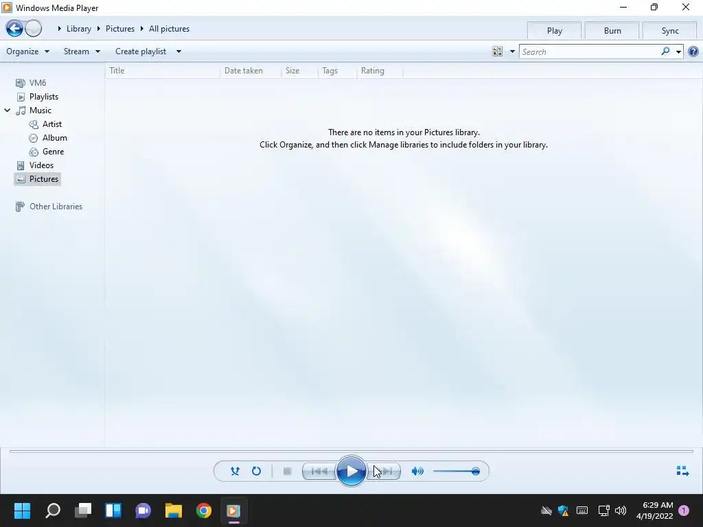Open the arrow before Pictures breadcrumb
Screen dimensions: 703x527
click(99, 29)
